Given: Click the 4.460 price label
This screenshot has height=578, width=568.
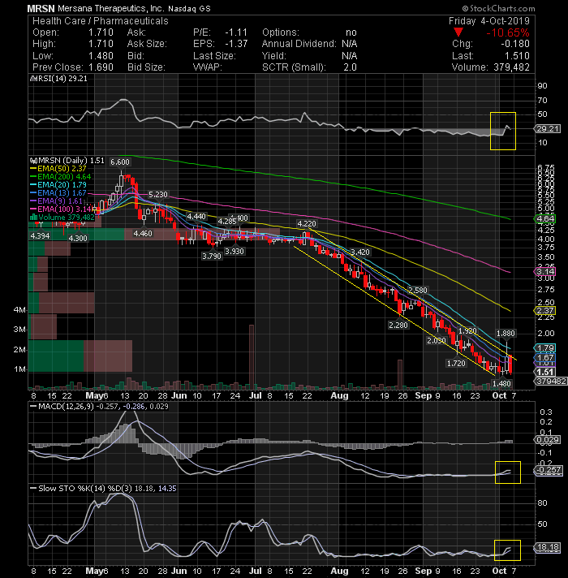Looking at the screenshot, I should [143, 233].
